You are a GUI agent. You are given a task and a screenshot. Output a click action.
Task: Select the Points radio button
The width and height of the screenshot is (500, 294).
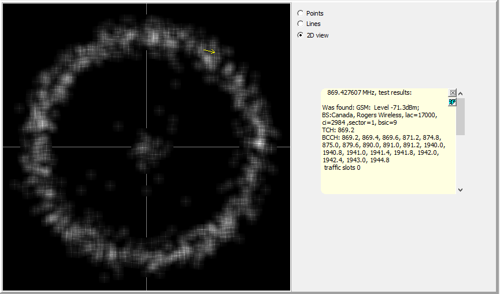coord(300,13)
